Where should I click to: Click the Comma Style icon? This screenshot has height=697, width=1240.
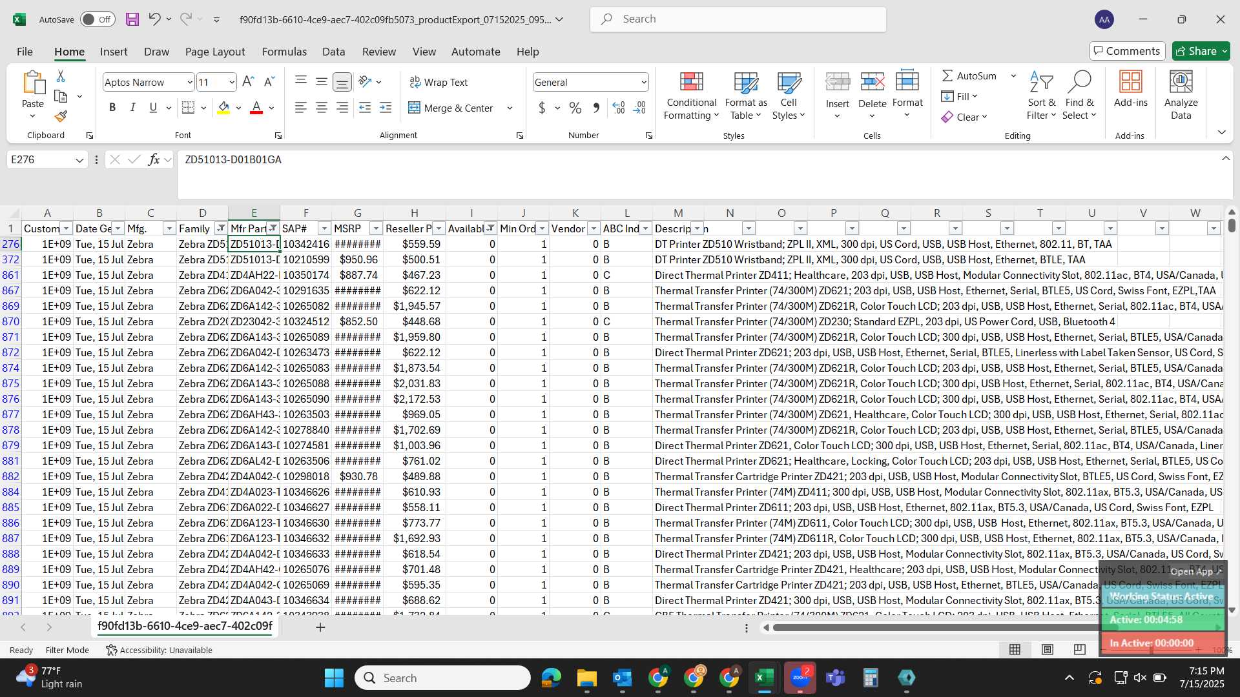596,108
